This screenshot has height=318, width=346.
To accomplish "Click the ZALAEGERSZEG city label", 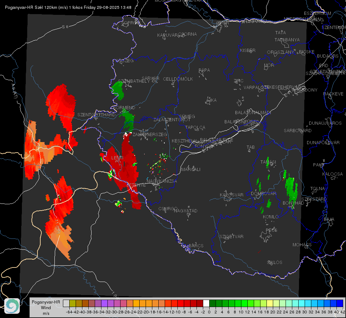I will (150, 134).
